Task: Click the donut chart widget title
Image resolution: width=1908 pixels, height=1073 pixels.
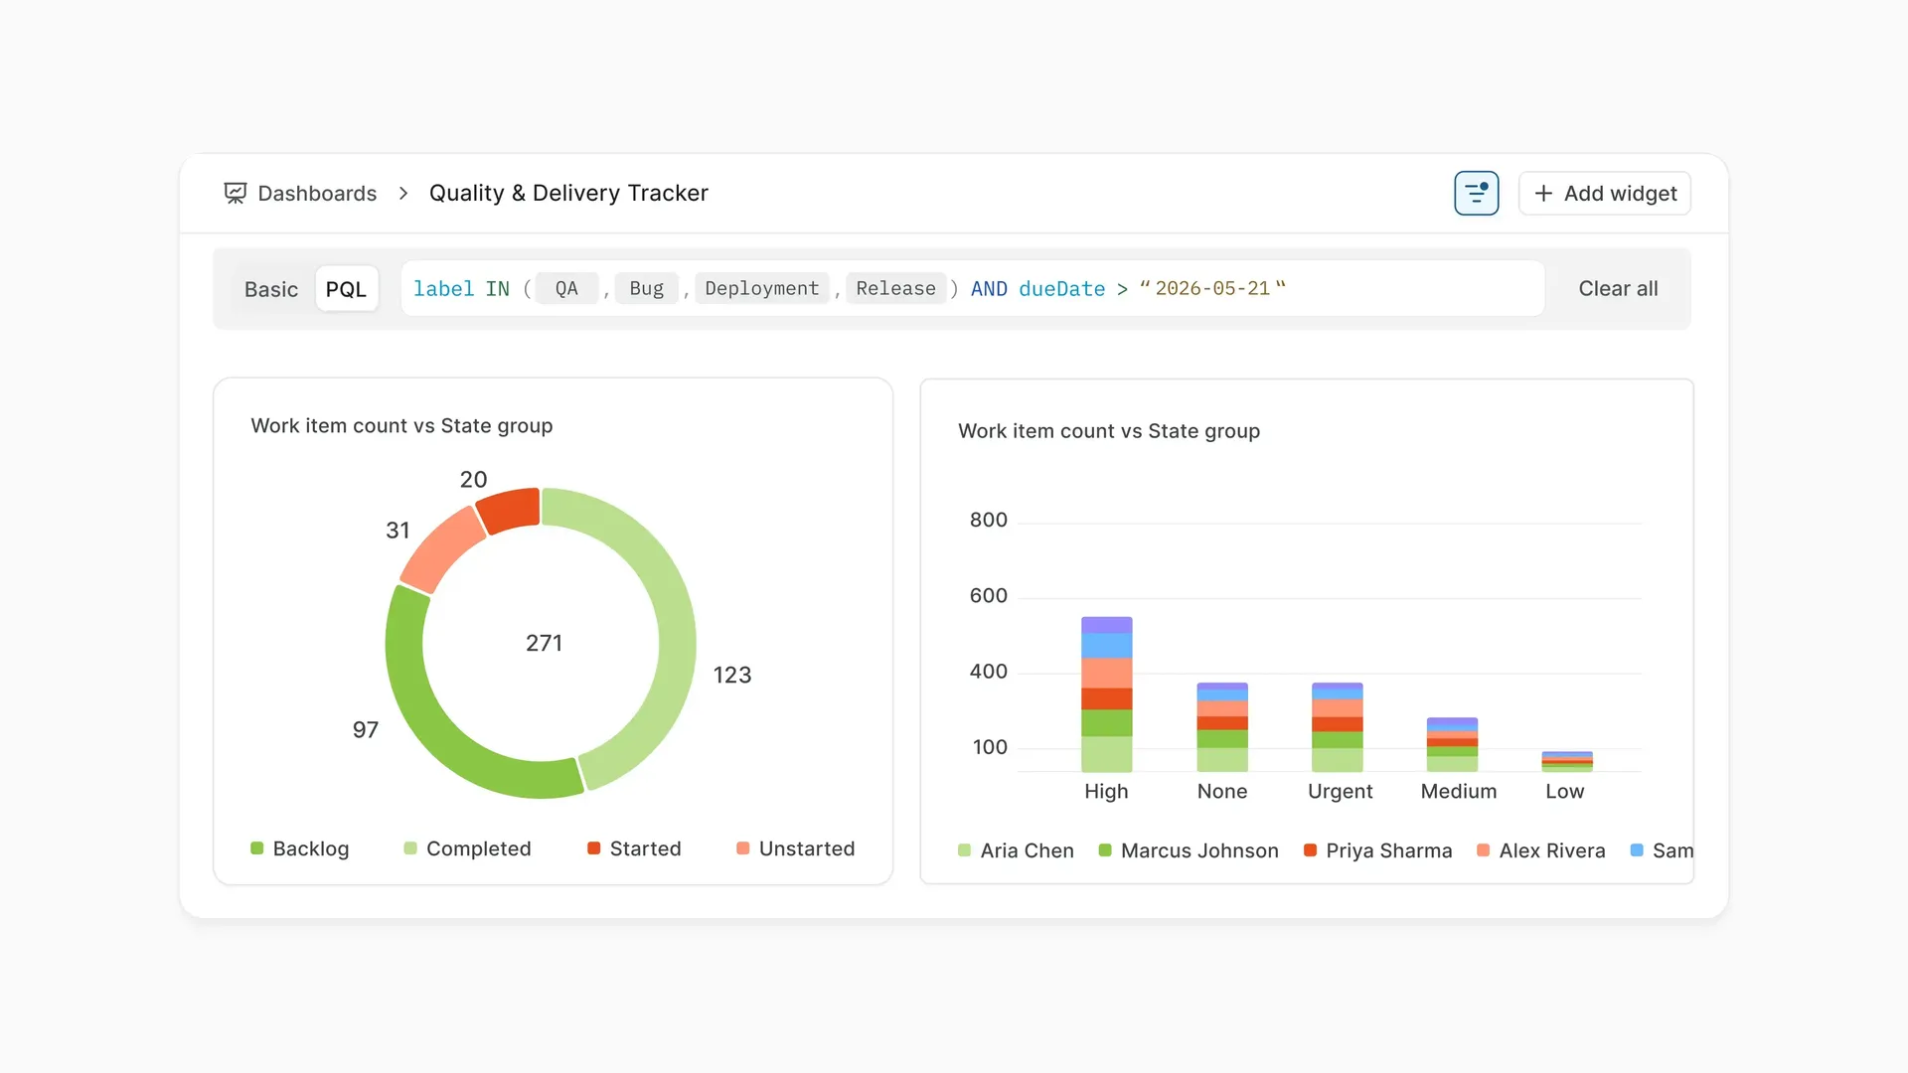Action: click(401, 425)
